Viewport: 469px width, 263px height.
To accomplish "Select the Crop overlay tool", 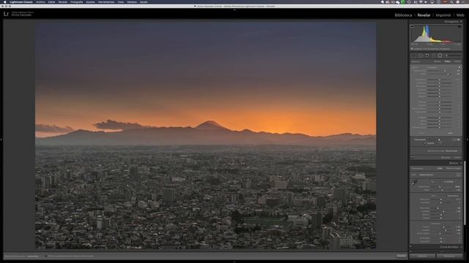I will [x=421, y=56].
